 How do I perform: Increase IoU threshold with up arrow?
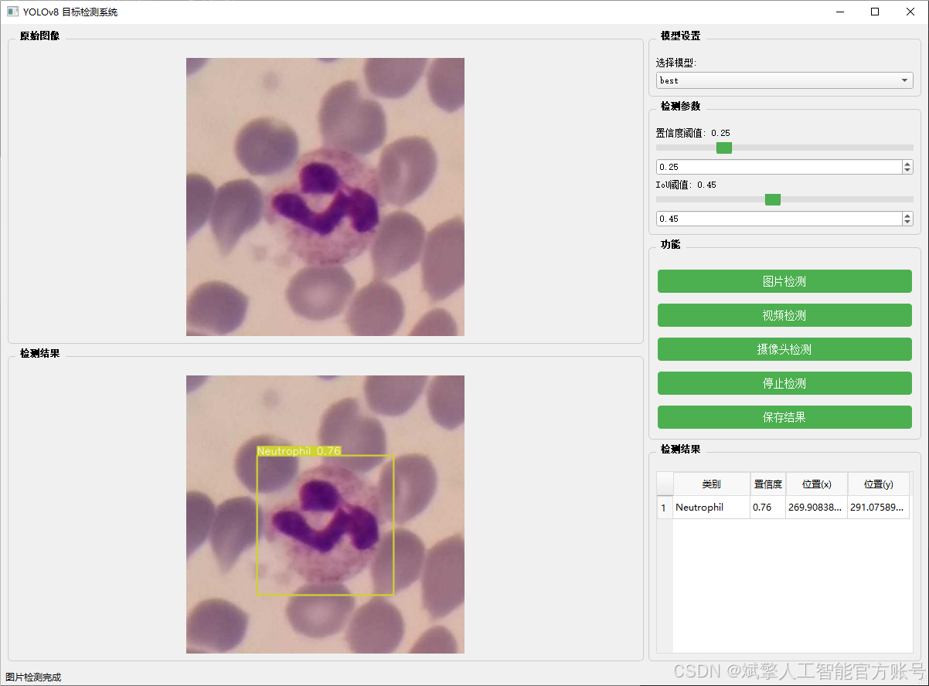(907, 216)
